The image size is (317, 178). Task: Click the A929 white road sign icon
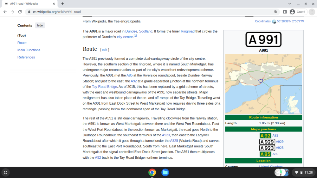(267, 142)
